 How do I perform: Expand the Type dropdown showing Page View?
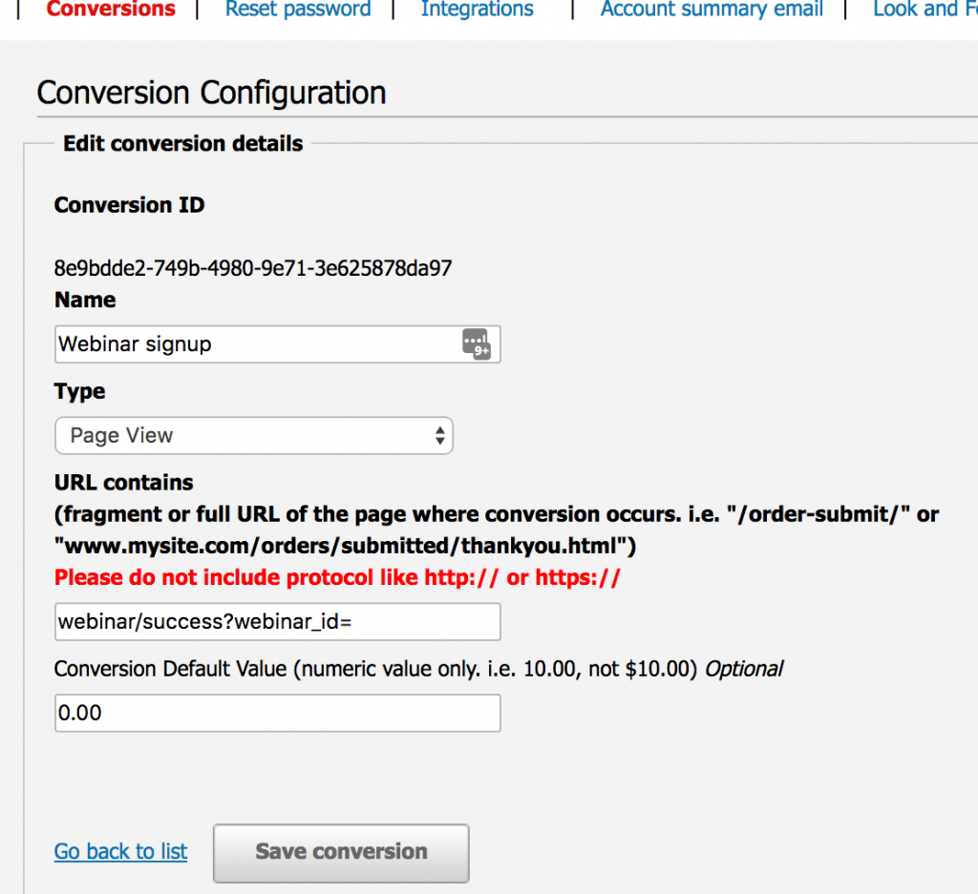coord(253,436)
